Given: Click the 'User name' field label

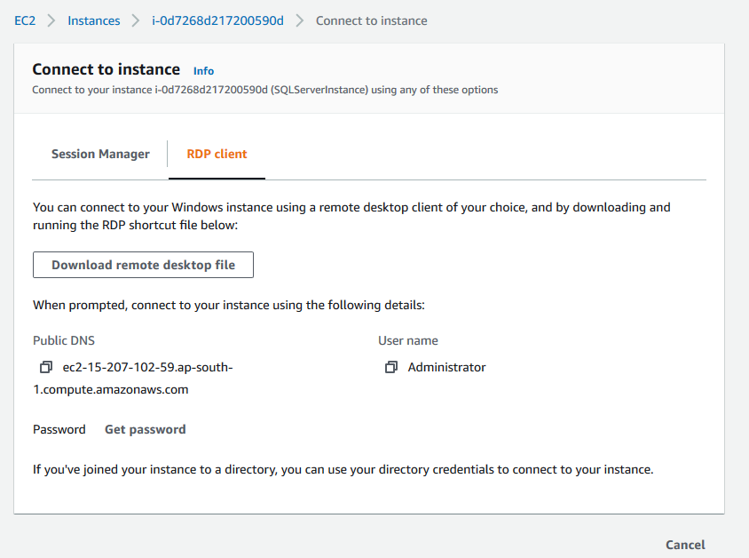Looking at the screenshot, I should tap(408, 340).
